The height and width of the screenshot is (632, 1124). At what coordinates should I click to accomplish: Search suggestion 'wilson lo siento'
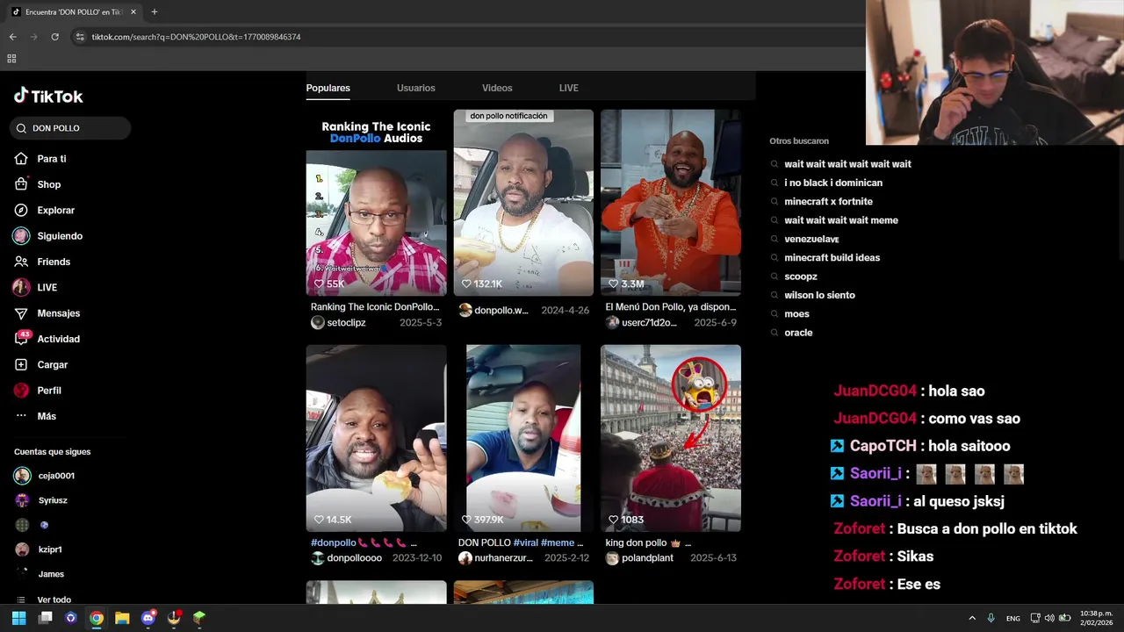(x=819, y=295)
